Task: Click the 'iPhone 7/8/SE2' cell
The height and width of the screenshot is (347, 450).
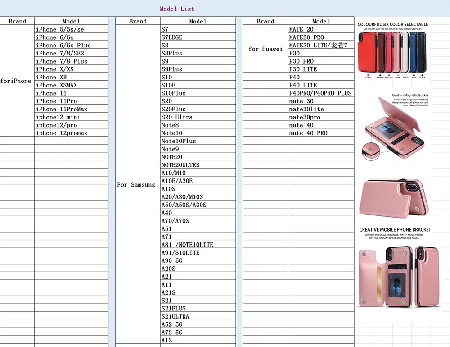Action: (71, 53)
